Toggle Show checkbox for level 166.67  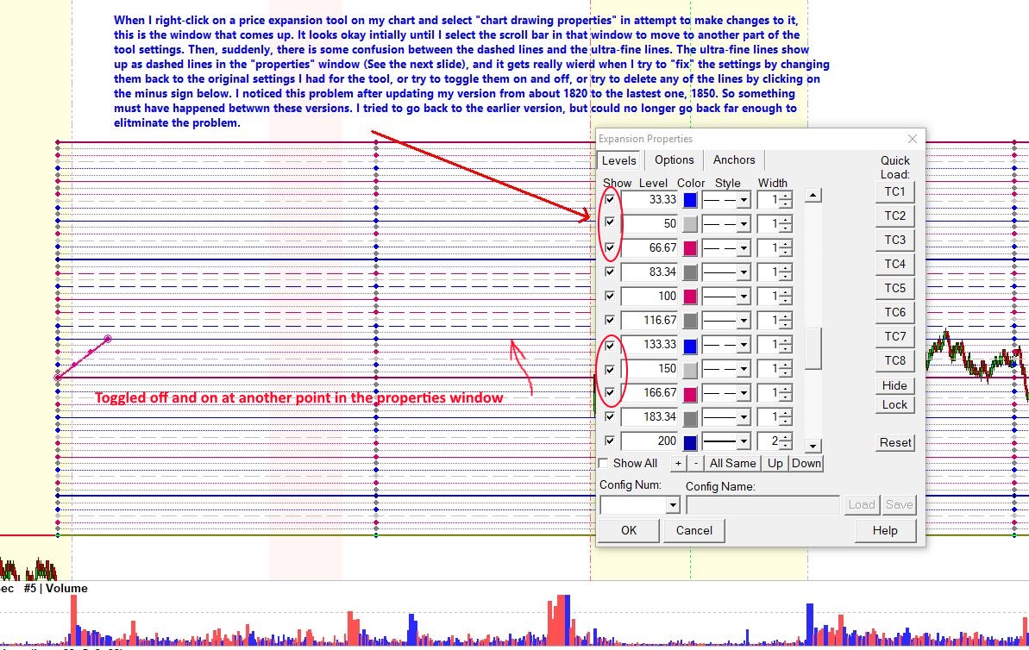610,392
